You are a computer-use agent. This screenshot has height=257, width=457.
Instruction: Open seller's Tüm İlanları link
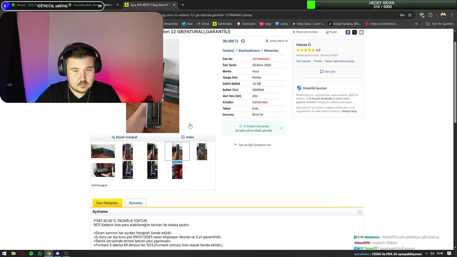(303, 61)
